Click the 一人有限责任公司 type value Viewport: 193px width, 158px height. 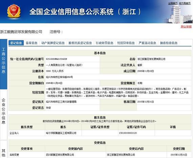coord(64,65)
